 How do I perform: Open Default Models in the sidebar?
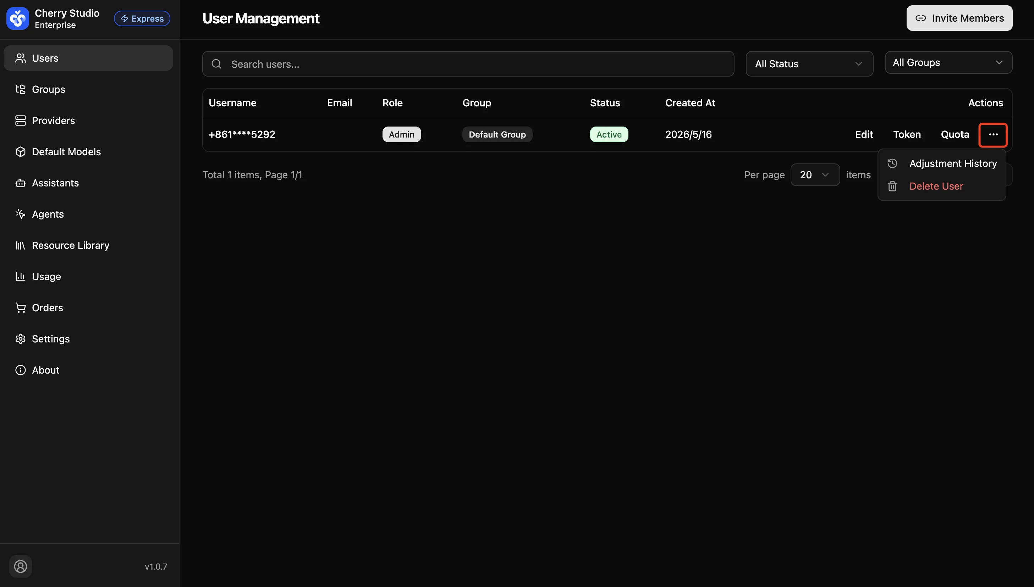coord(88,152)
